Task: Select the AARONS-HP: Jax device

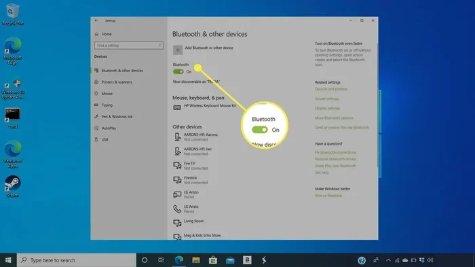Action: click(193, 151)
